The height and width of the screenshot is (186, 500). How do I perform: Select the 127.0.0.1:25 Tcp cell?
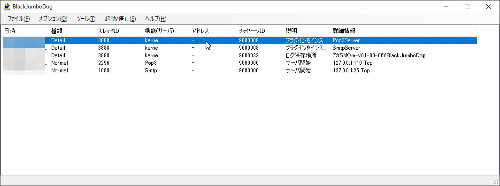351,70
